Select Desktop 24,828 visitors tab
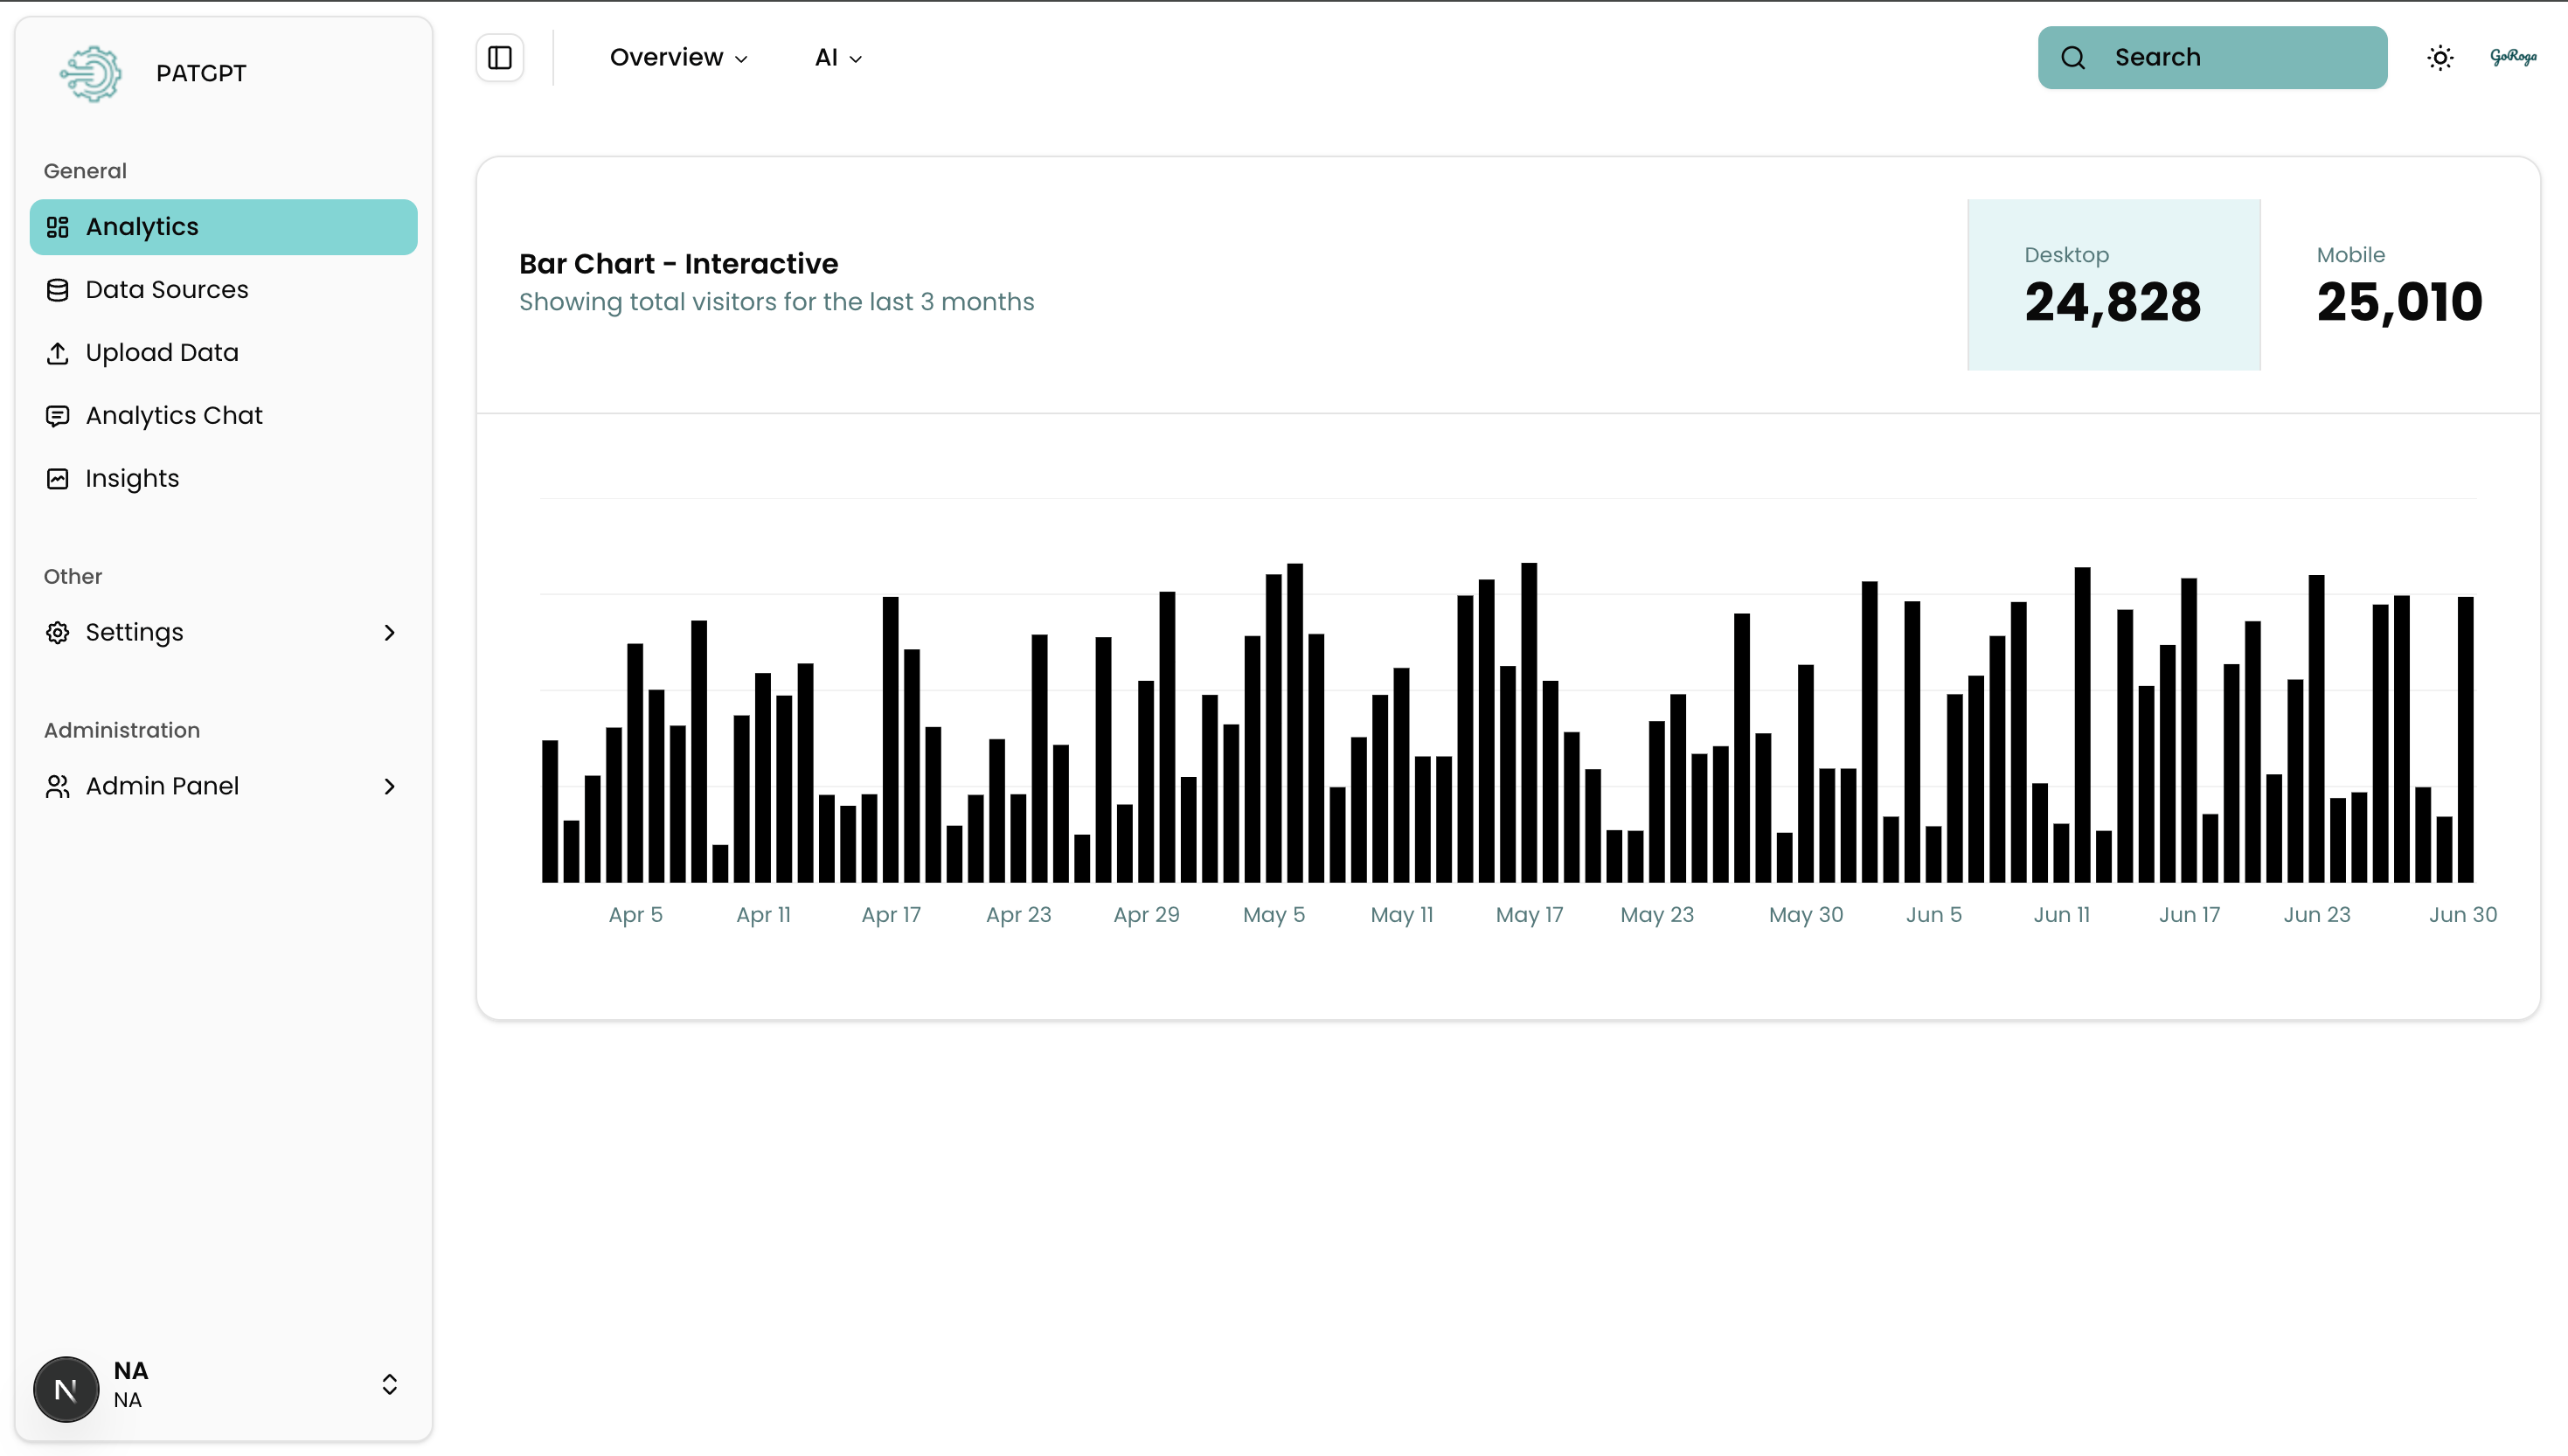2568x1456 pixels. tap(2114, 285)
